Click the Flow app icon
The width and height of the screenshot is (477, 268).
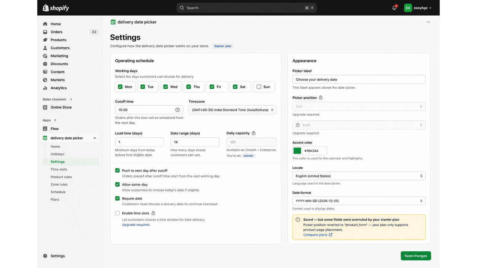pyautogui.click(x=45, y=129)
